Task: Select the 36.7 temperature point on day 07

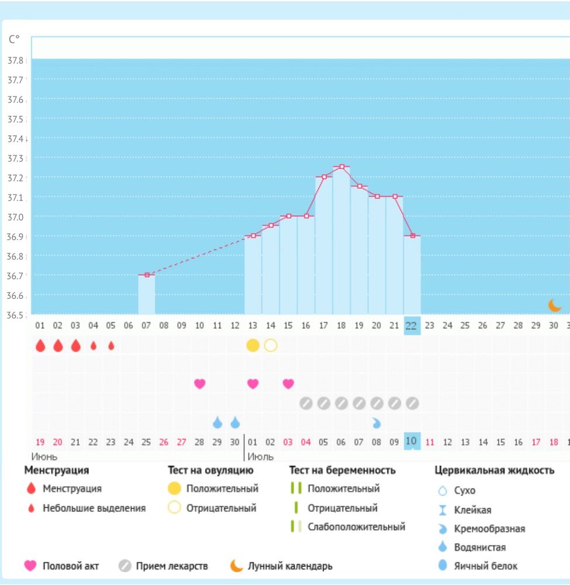Action: coord(147,275)
